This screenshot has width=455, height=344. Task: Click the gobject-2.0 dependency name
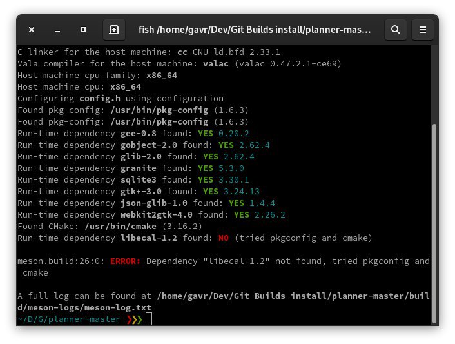coord(149,145)
